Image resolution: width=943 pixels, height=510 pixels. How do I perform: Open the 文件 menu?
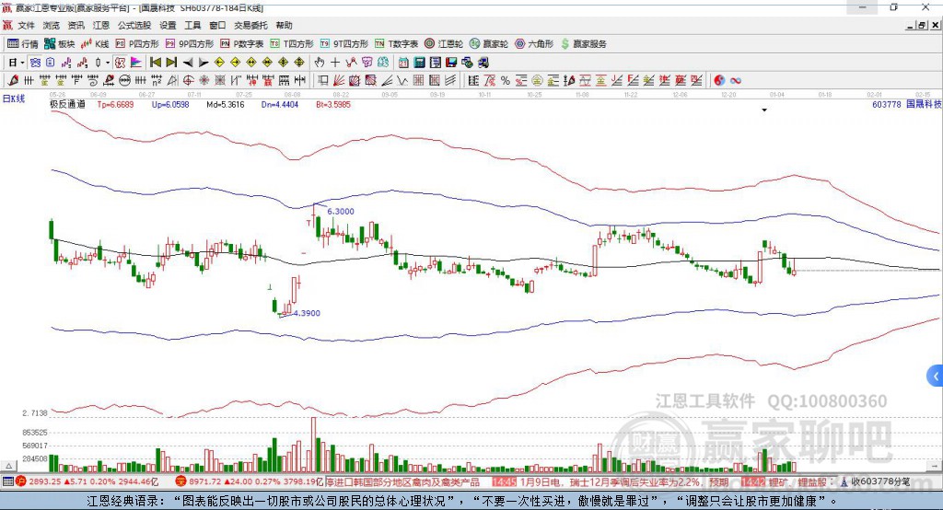click(26, 25)
